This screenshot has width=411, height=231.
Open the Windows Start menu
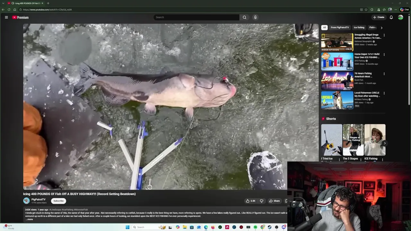[x=127, y=227]
